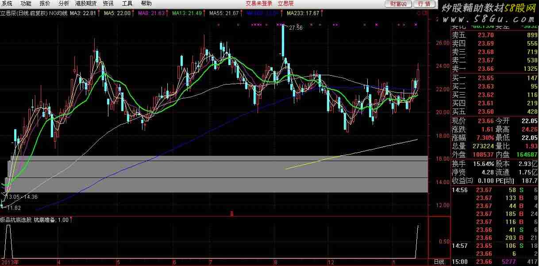The height and width of the screenshot is (266, 539).
Task: Click the 涨跌 value 1.61
Action: 487,129
